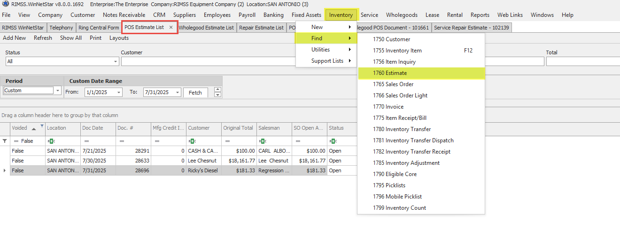Choose 1795 Picklists from the Find submenu
The height and width of the screenshot is (243, 620).
[421, 185]
